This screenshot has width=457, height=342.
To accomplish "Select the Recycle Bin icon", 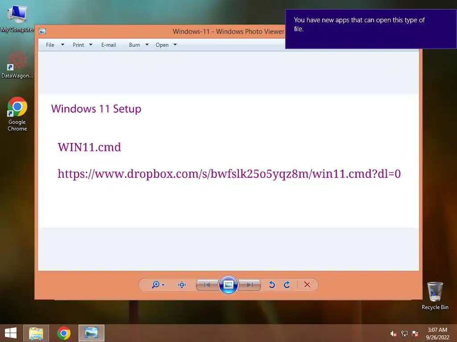I will (435, 296).
